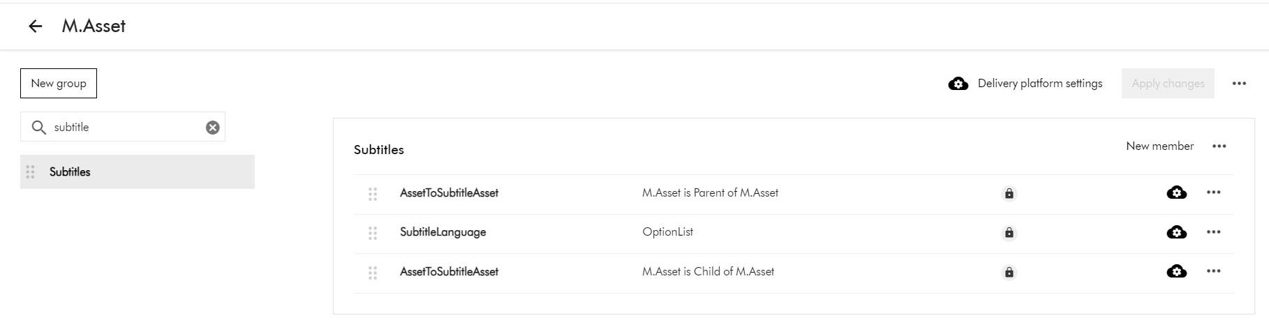Click lock icon on the Parent relation row
The width and height of the screenshot is (1269, 327).
(1009, 194)
